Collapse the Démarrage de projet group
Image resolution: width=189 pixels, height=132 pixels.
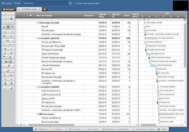point(37,23)
